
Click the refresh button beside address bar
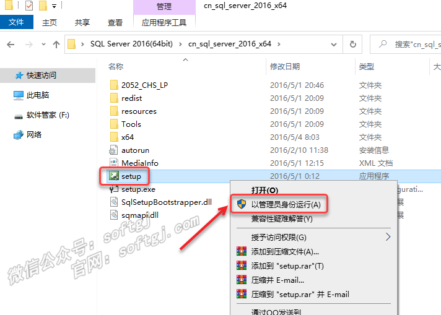352,45
